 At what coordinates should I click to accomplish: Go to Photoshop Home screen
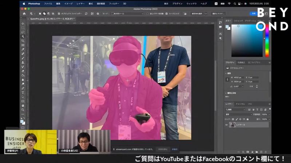24,14
